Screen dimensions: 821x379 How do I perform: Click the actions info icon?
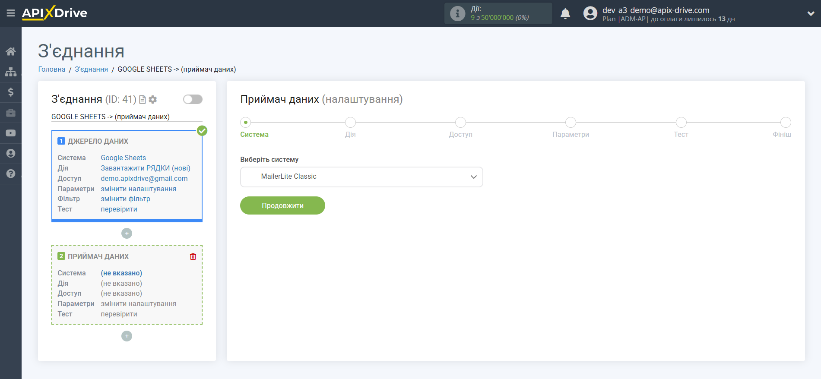coord(457,13)
